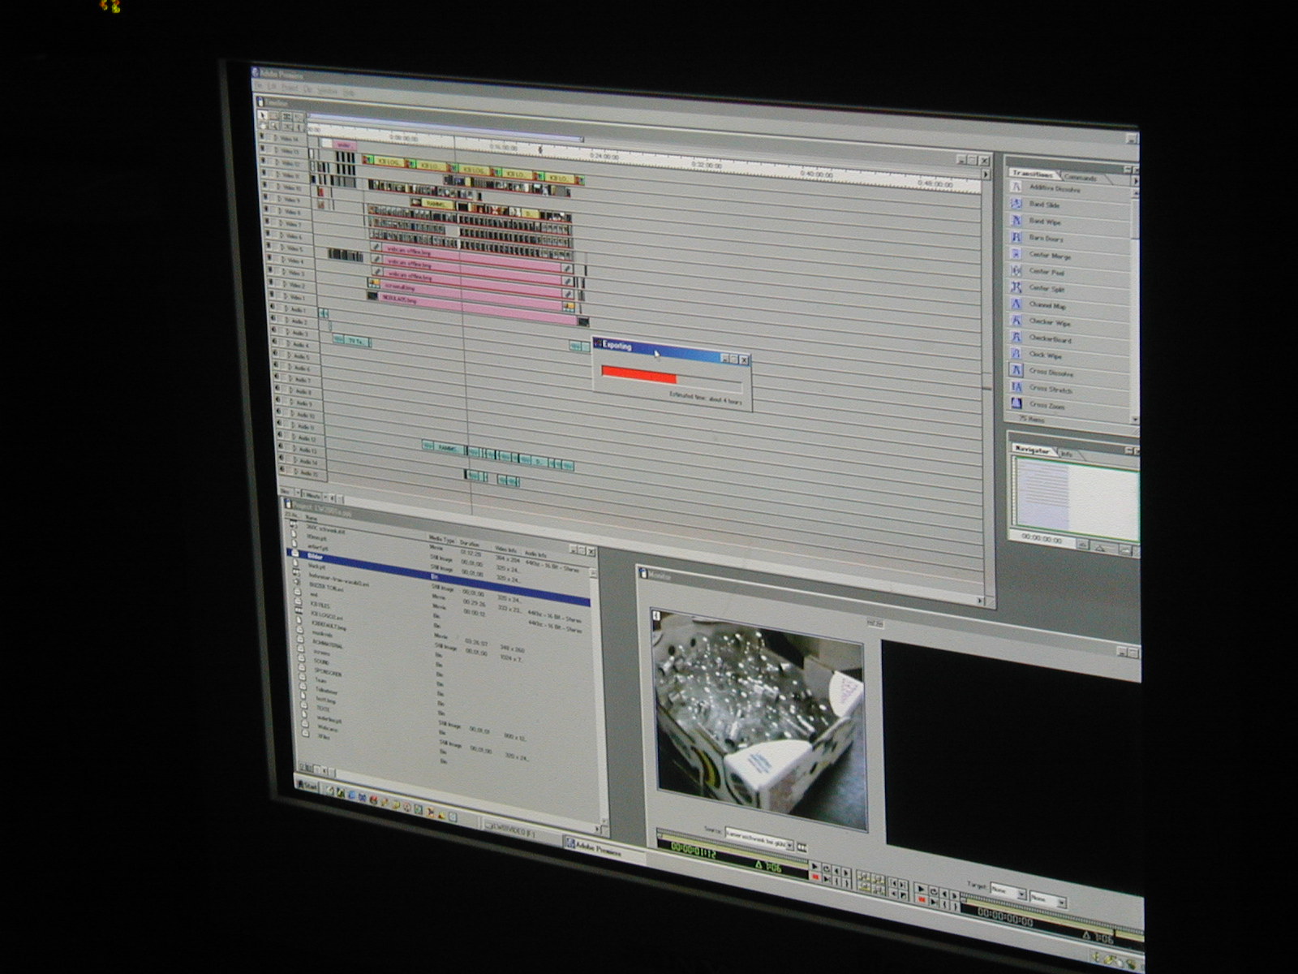The width and height of the screenshot is (1298, 974).
Task: Select the Checker Wipe transition icon
Action: click(1016, 321)
